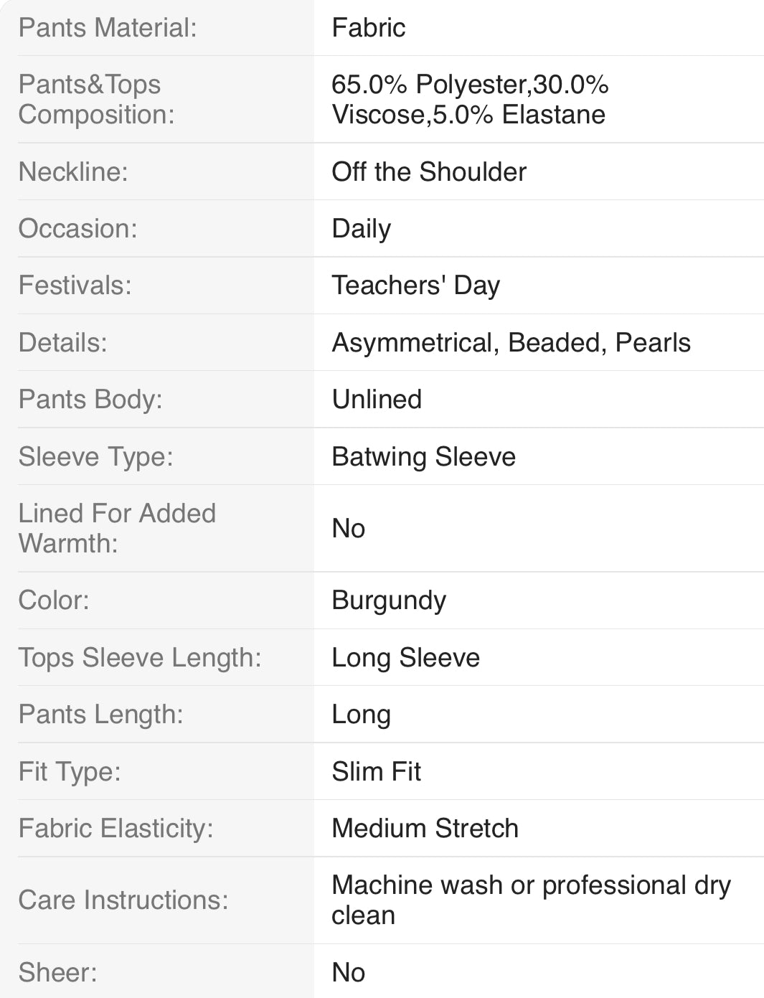Viewport: 764px width, 998px height.
Task: Click the 'Pants Length:' label
Action: pyautogui.click(x=100, y=715)
